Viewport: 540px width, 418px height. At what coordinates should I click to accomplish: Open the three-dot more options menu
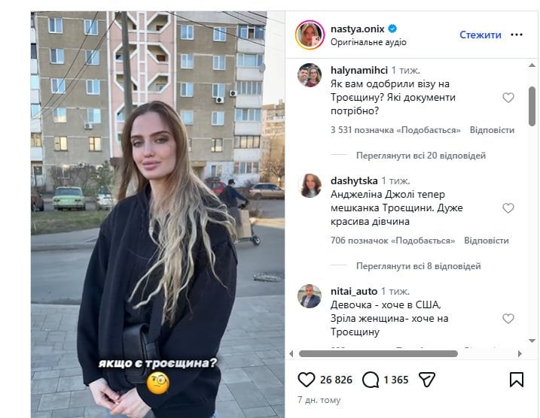[517, 35]
